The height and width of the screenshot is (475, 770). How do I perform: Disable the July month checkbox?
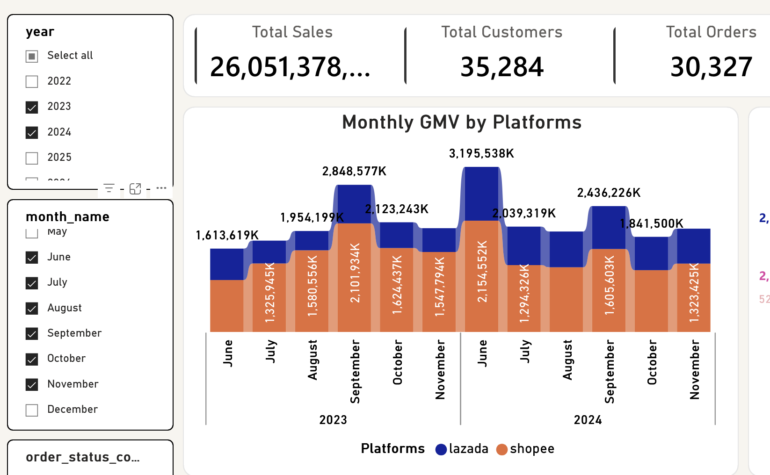pyautogui.click(x=31, y=282)
